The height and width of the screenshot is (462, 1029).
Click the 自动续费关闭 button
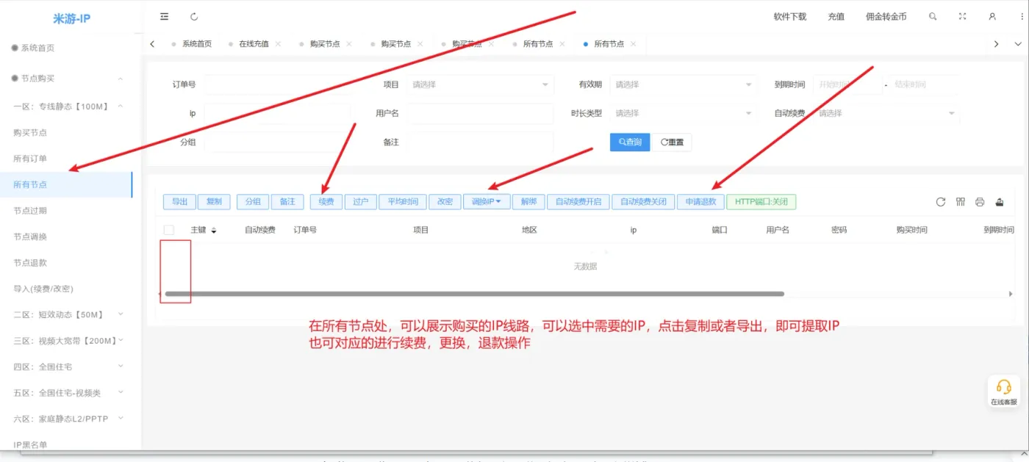coord(643,201)
